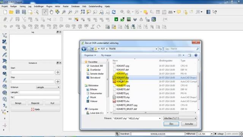Click Ny mappe in the file dialog
Image resolution: width=243 pixels, height=137 pixels.
[106, 55]
